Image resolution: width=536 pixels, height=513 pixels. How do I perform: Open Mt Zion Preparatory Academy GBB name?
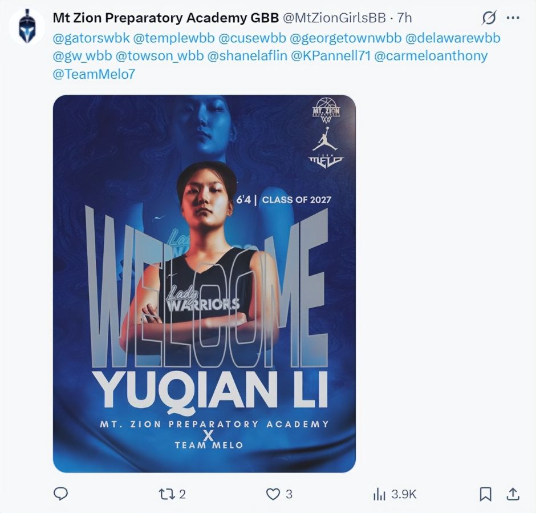point(166,18)
